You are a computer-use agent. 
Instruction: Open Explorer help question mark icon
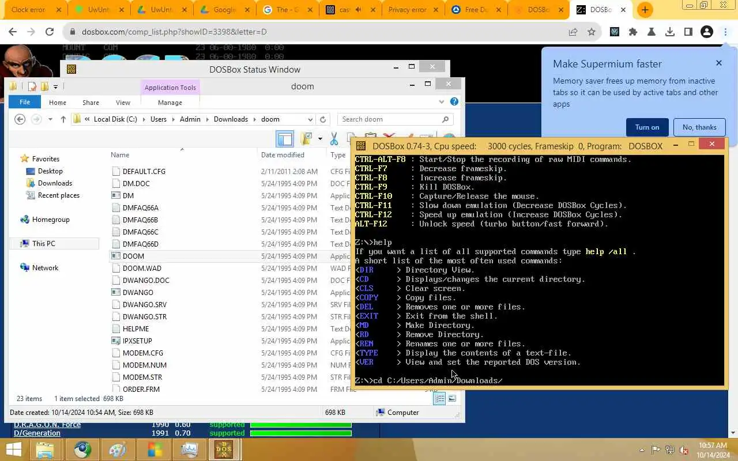pyautogui.click(x=454, y=102)
